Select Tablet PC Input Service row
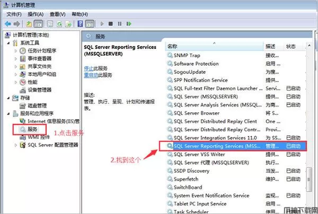 point(236,204)
